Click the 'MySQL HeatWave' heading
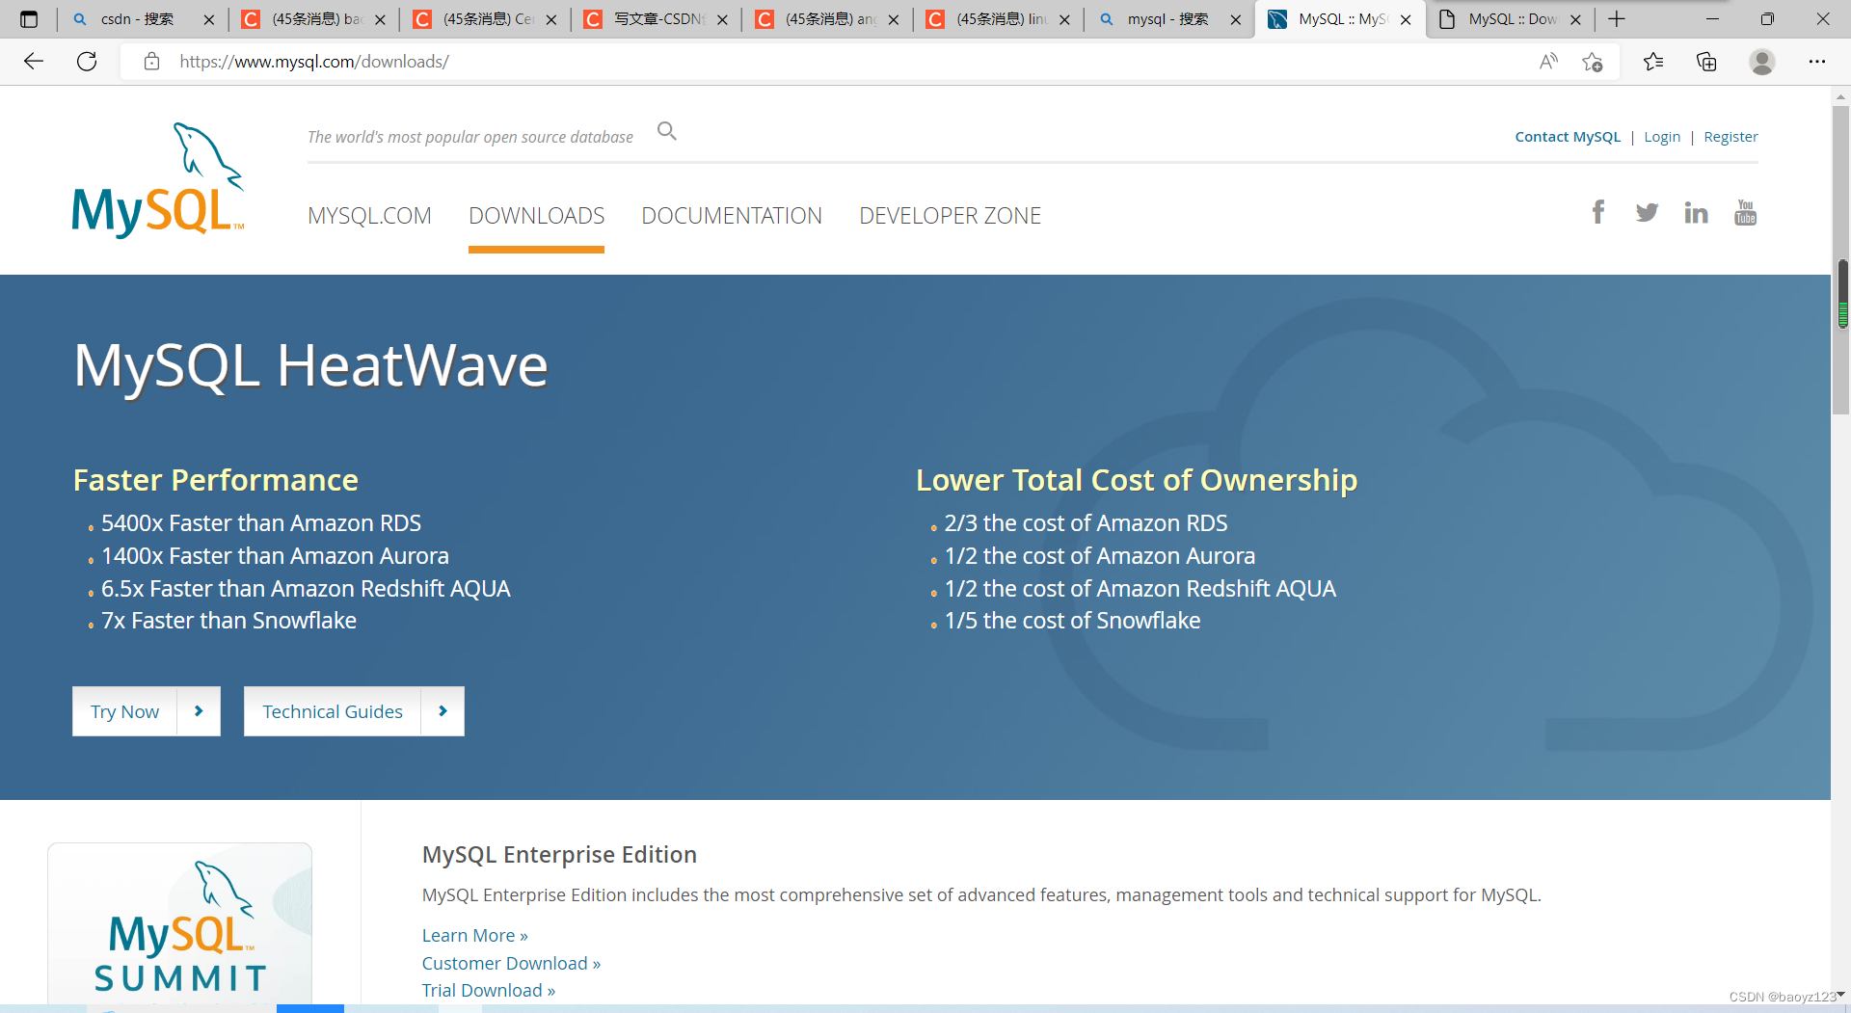This screenshot has width=1851, height=1013. [310, 366]
